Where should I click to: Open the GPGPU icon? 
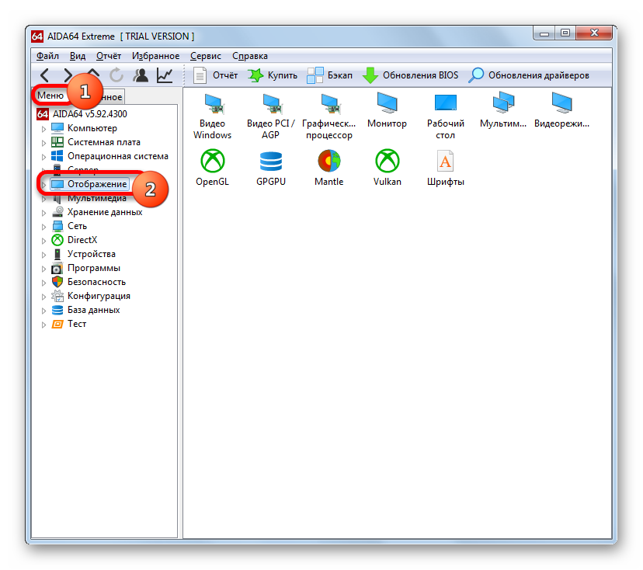271,168
